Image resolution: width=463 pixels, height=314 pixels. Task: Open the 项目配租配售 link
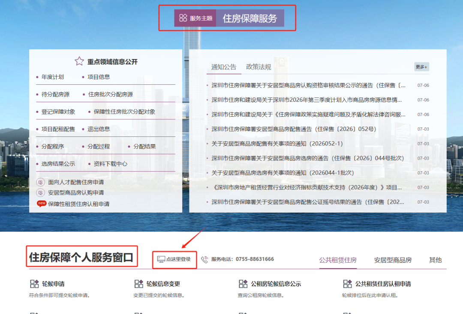[x=58, y=129]
